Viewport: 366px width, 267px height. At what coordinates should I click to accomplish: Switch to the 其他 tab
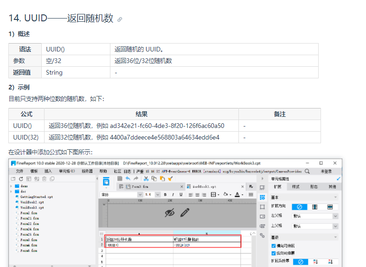pos(332,186)
